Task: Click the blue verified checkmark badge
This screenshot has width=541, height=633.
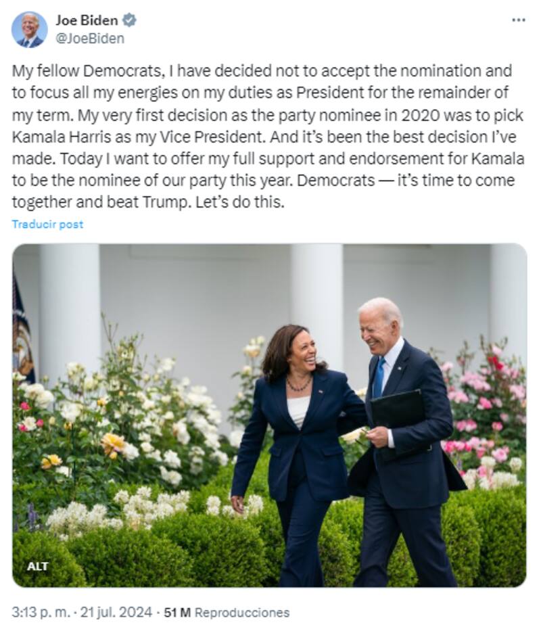Action: (x=129, y=20)
